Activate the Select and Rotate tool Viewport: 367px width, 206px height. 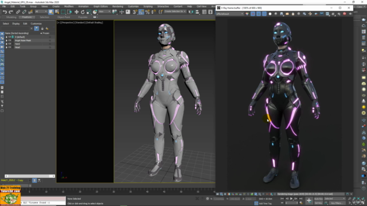[x=83, y=12]
